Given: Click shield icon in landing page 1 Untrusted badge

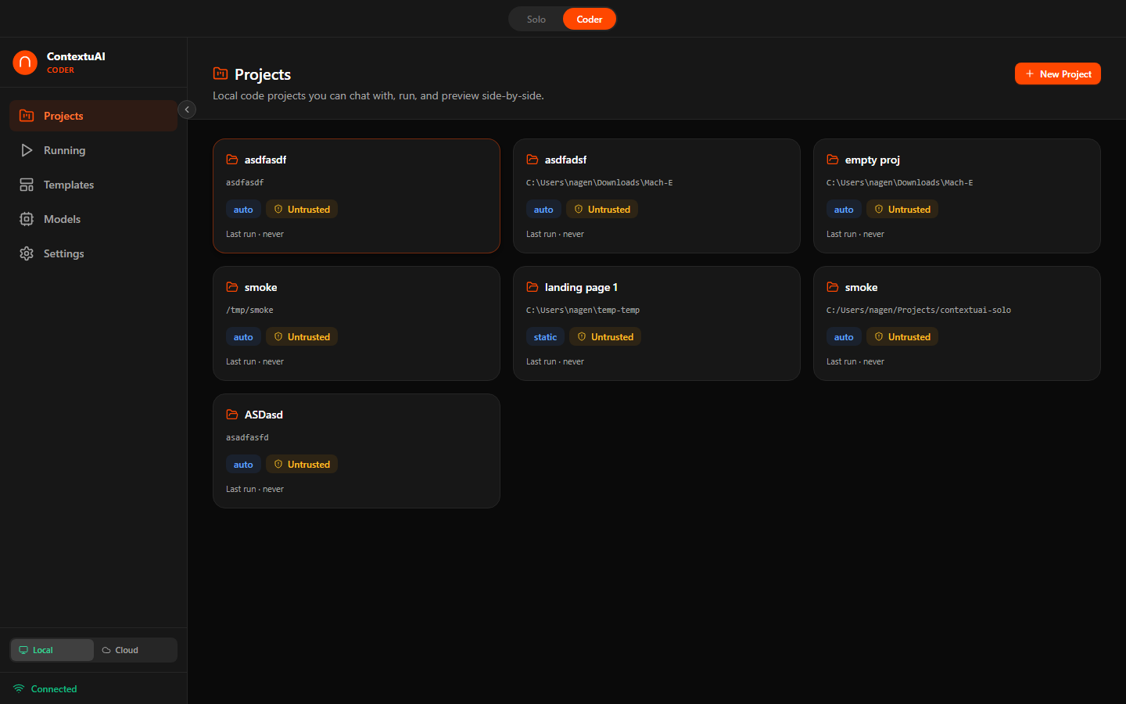Looking at the screenshot, I should [x=582, y=336].
